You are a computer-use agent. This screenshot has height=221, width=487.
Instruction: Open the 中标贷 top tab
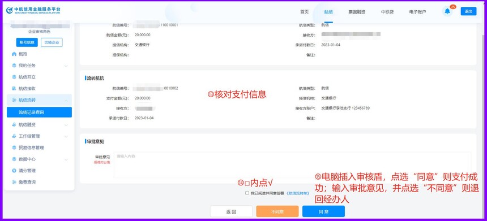coord(387,12)
